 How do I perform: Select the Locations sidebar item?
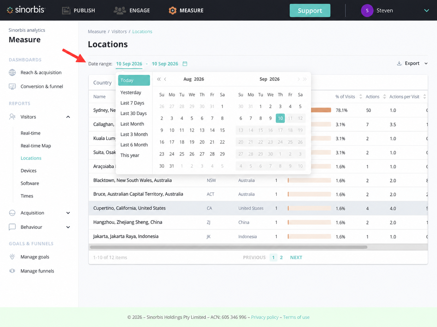click(31, 158)
